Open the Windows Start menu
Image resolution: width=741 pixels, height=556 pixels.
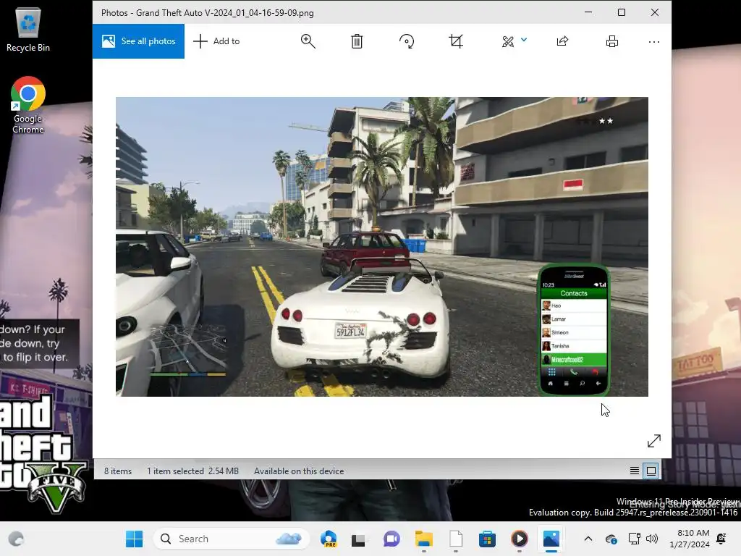(x=134, y=539)
